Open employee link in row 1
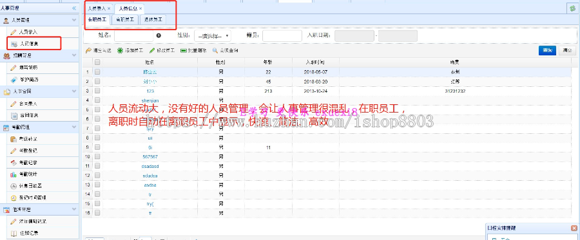This screenshot has width=580, height=240. coord(150,72)
